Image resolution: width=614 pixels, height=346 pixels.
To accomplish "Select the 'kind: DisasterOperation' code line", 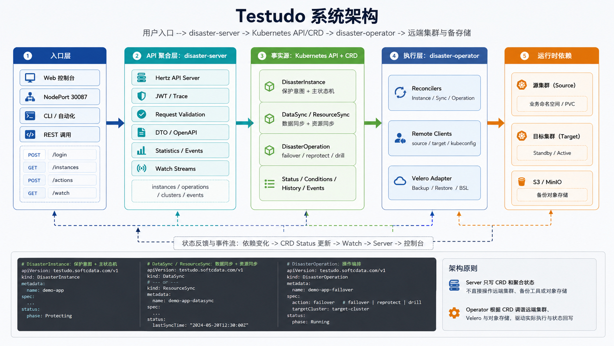I will [x=317, y=277].
